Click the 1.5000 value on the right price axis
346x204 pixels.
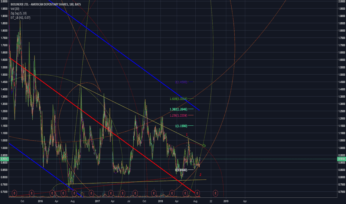pyautogui.click(x=342, y=75)
